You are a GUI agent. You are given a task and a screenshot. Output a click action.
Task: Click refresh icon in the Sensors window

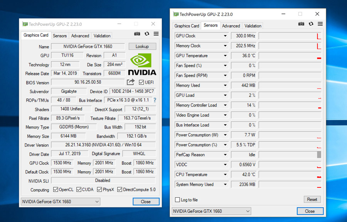click(311, 24)
